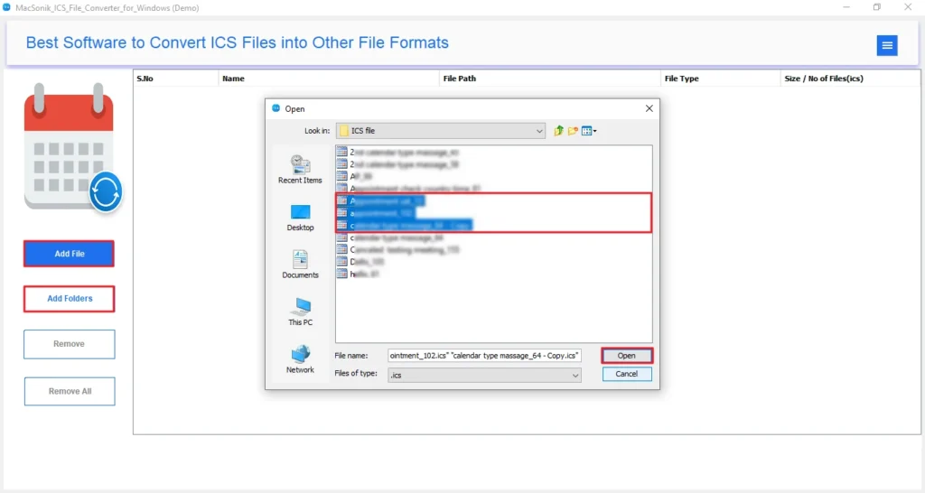Open Network location in sidebar
This screenshot has height=493, width=925.
point(300,359)
